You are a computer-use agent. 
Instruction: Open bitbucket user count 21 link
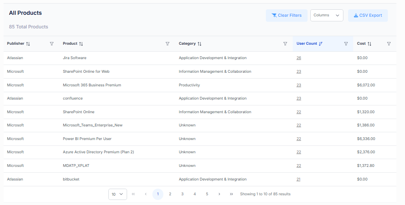[299, 179]
